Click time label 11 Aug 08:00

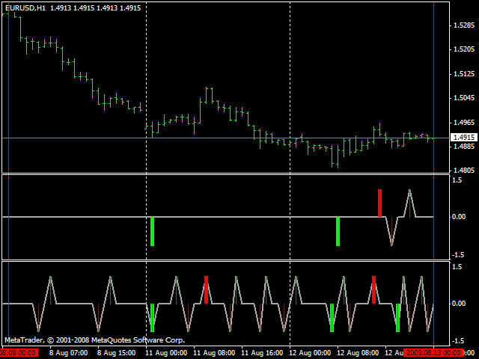pyautogui.click(x=214, y=353)
